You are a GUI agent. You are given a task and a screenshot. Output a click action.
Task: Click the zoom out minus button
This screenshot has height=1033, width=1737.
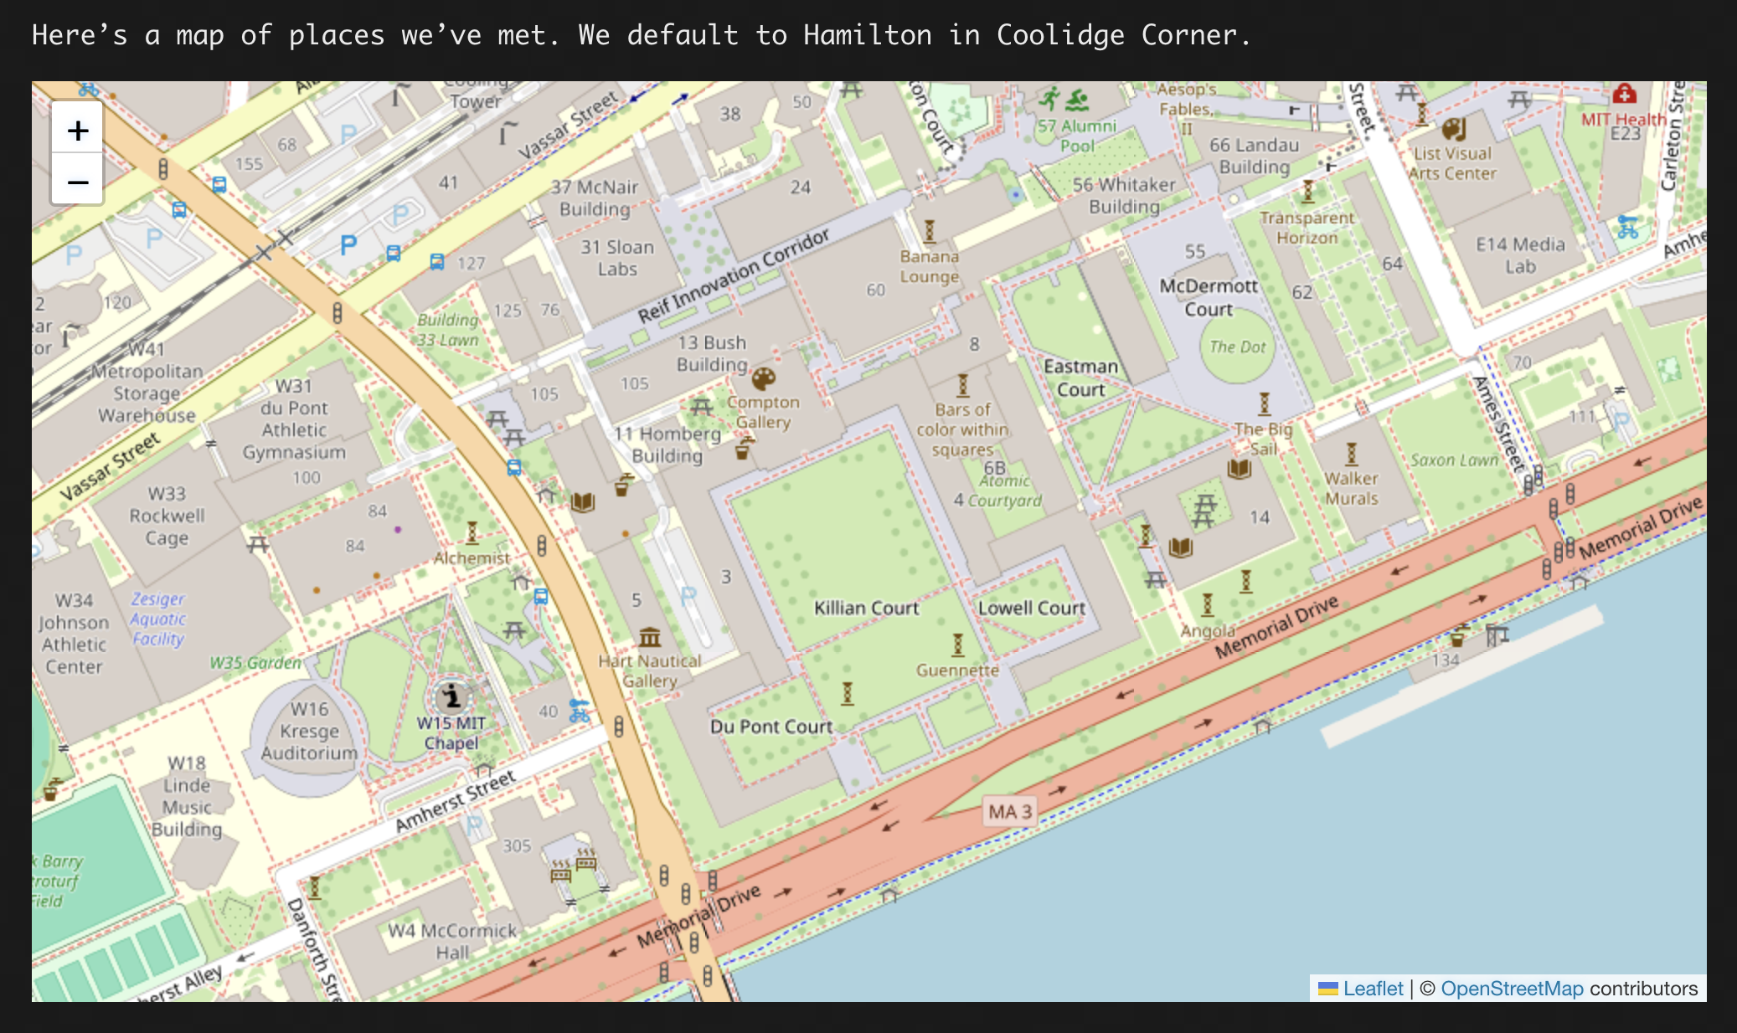tap(78, 181)
